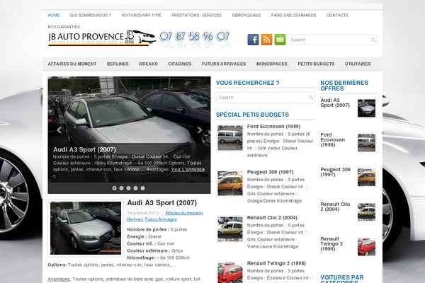Open Peugeot 306 (1997) budget listing title

[271, 172]
